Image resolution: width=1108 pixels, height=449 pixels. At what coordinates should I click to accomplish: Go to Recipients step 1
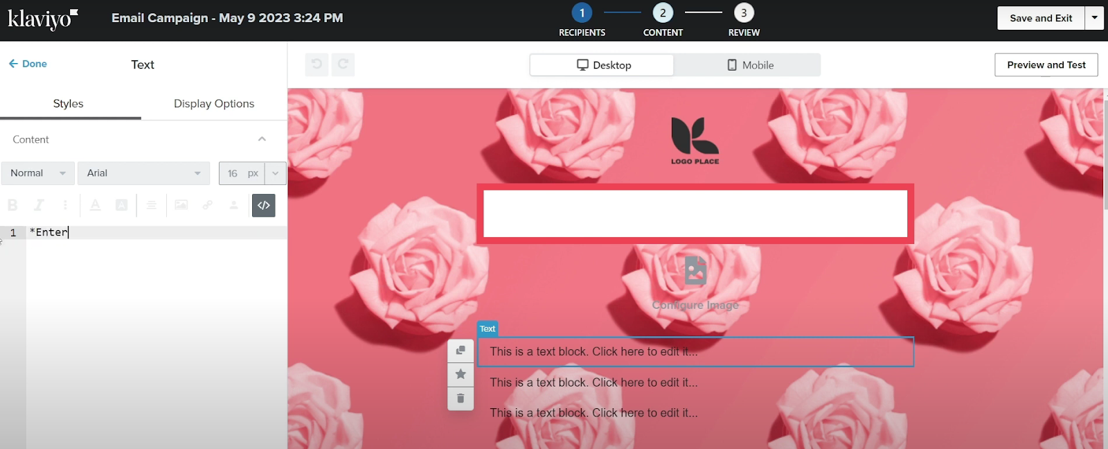tap(582, 19)
